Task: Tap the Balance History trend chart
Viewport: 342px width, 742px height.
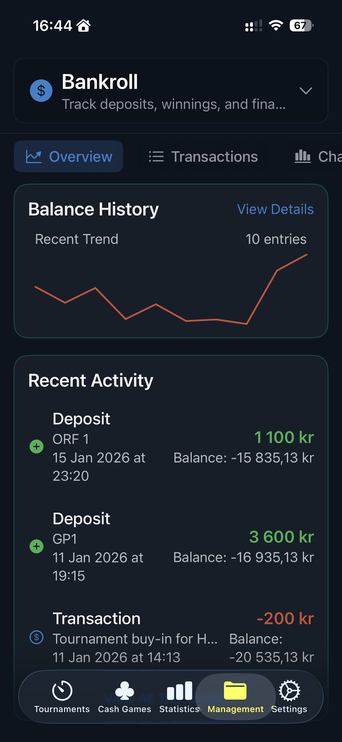Action: point(171,291)
